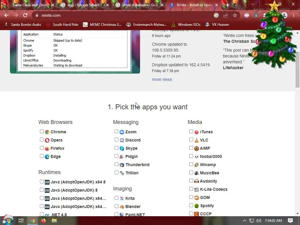
Task: Check the Chrome checkbox
Action: coord(42,132)
